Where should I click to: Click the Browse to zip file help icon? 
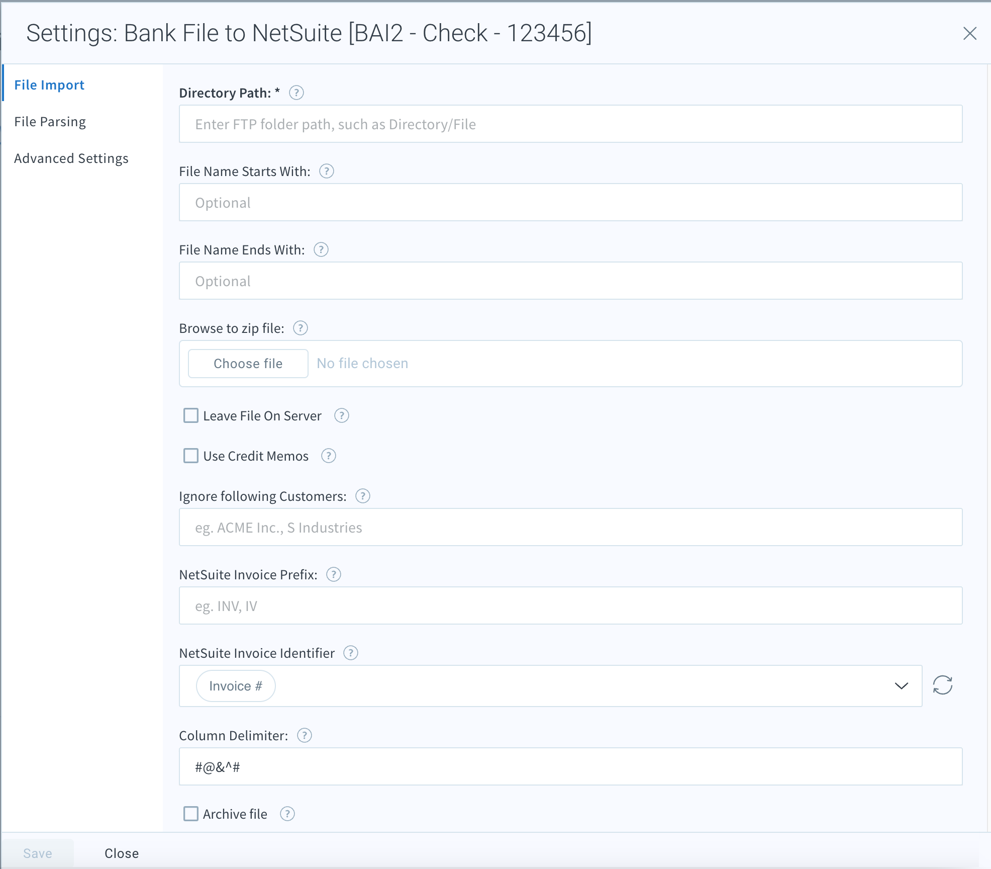[x=301, y=328]
